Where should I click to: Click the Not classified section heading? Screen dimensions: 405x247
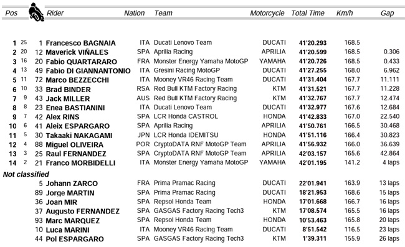[26, 175]
